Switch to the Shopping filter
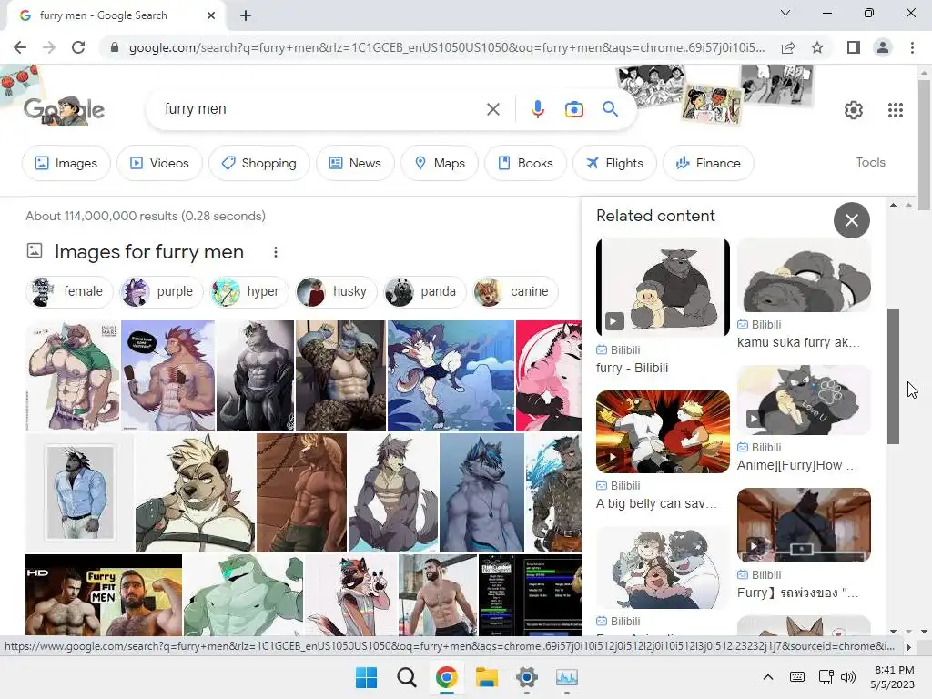The image size is (932, 699). click(x=259, y=163)
